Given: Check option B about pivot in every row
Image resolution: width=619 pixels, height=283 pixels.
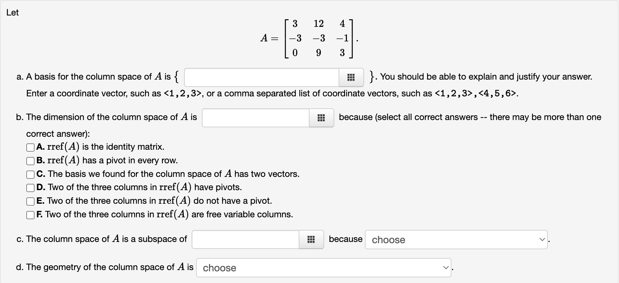Looking at the screenshot, I should [x=30, y=160].
